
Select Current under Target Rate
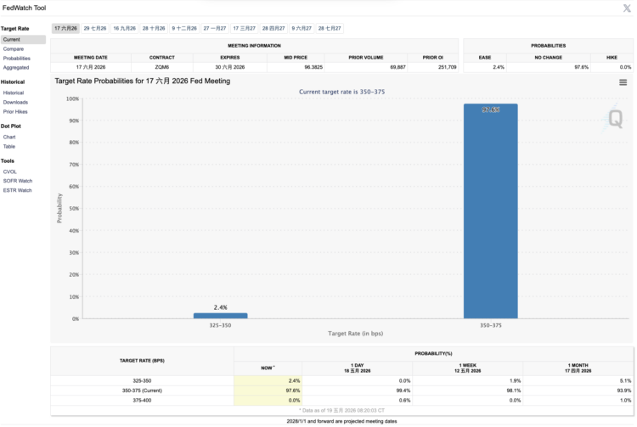click(23, 39)
